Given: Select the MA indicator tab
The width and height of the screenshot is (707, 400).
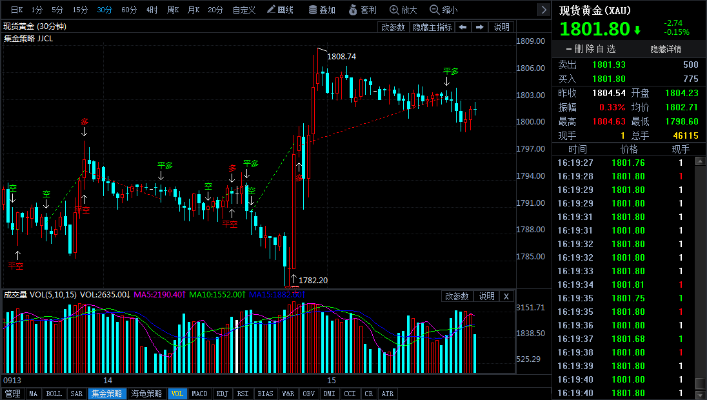Looking at the screenshot, I should point(34,394).
